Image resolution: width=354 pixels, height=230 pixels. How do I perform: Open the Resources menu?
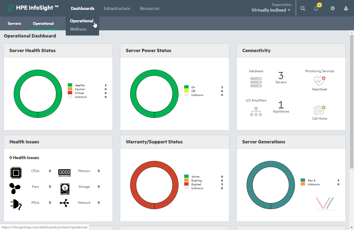(x=150, y=9)
